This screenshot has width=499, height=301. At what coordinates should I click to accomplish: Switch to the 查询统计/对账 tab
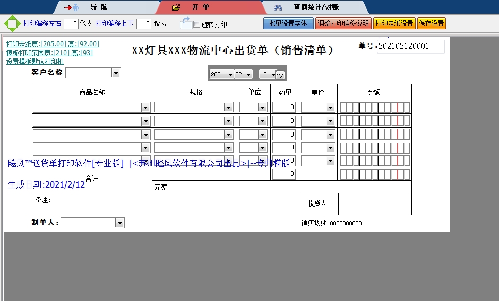click(x=316, y=7)
